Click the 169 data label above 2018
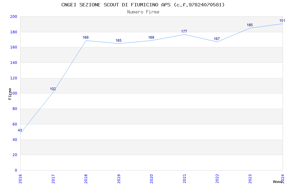286x185 pixels. click(x=85, y=38)
